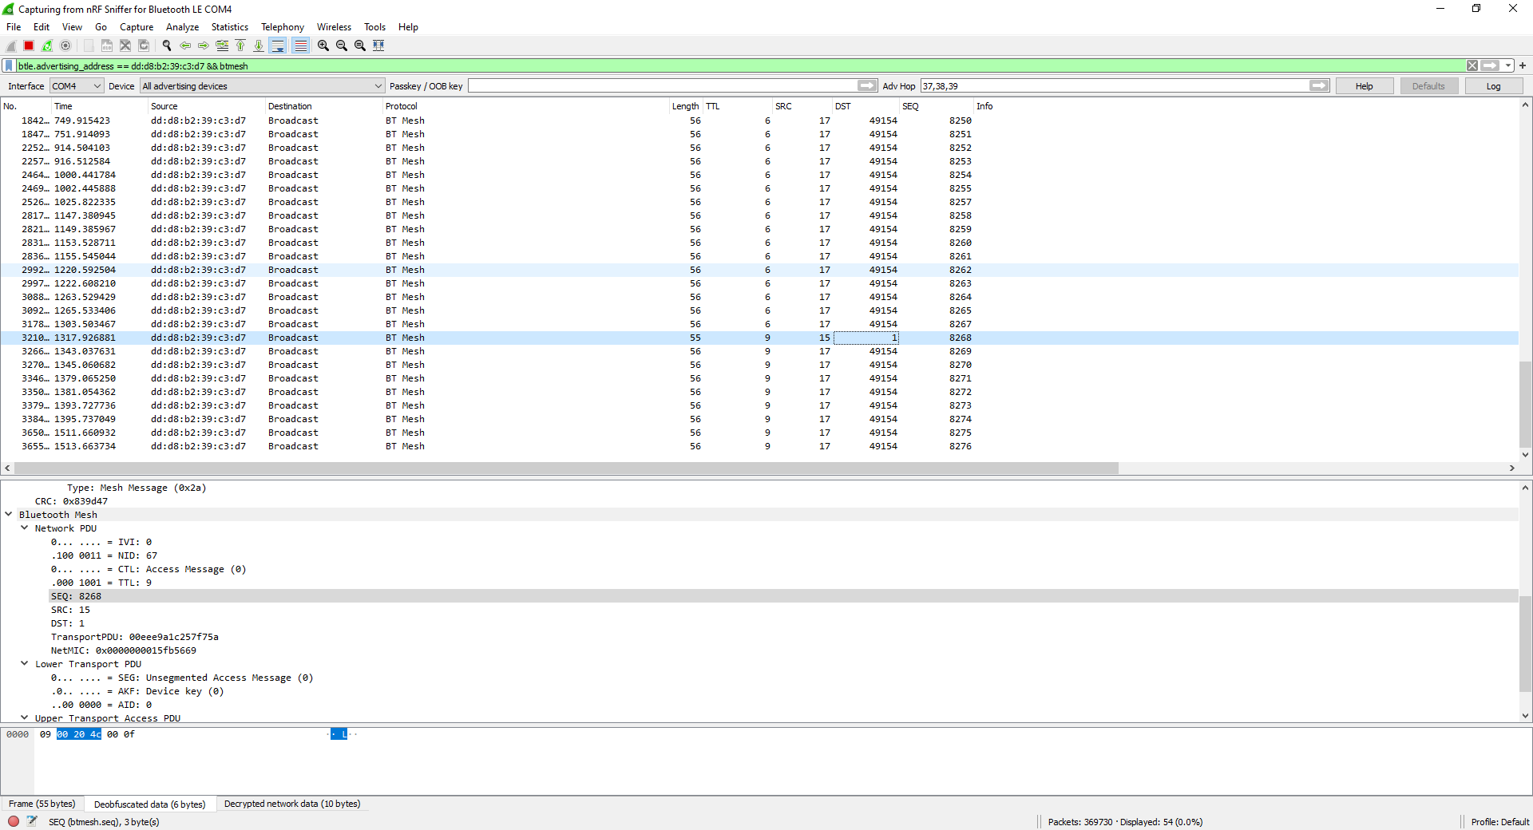This screenshot has height=830, width=1533.
Task: Open the Analyze menu
Action: (x=182, y=26)
